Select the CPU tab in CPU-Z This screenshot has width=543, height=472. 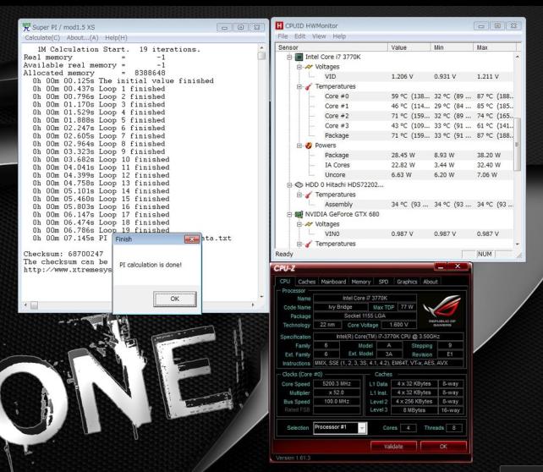[285, 282]
